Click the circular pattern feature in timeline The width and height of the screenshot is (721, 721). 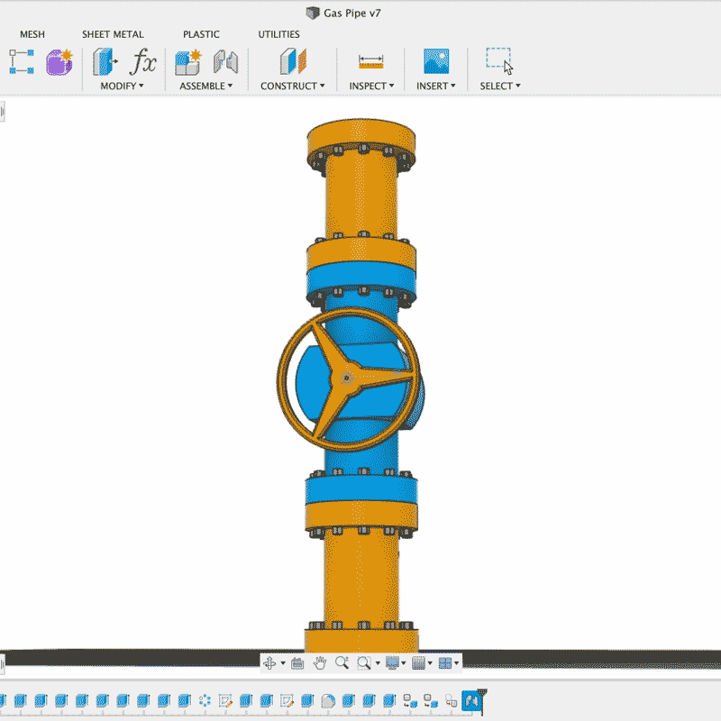point(205,700)
